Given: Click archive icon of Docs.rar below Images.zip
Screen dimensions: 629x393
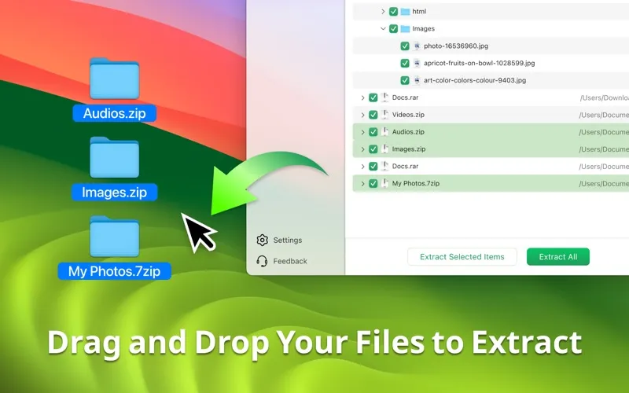Looking at the screenshot, I should [x=384, y=166].
